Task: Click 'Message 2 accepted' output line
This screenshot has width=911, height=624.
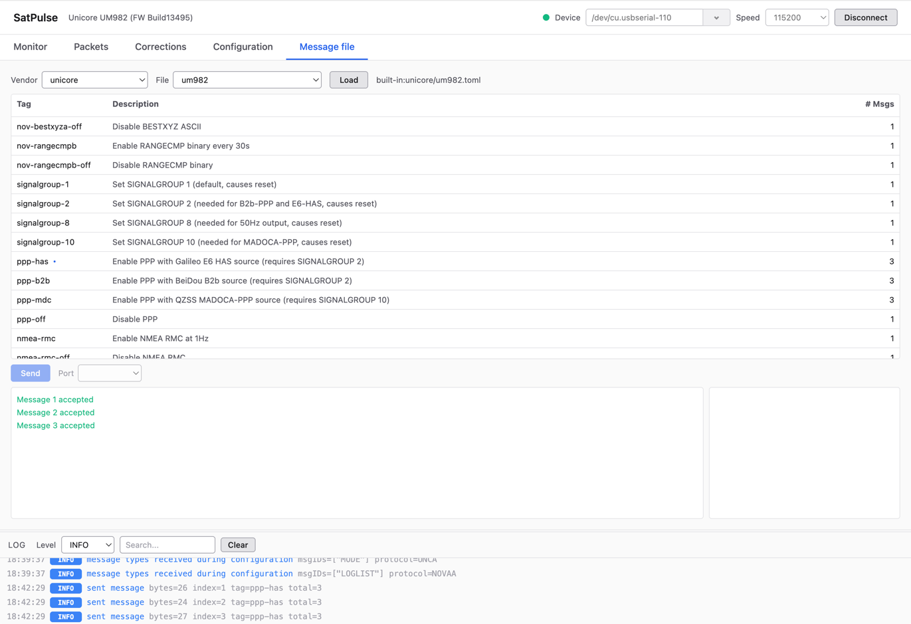Action: 56,413
